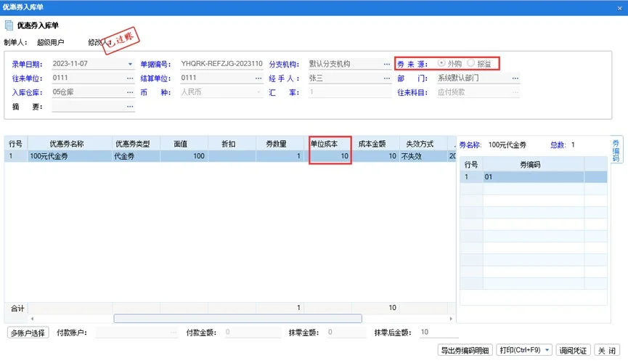Click the grid scrollbar right arrow
628x363 pixels.
pos(451,319)
